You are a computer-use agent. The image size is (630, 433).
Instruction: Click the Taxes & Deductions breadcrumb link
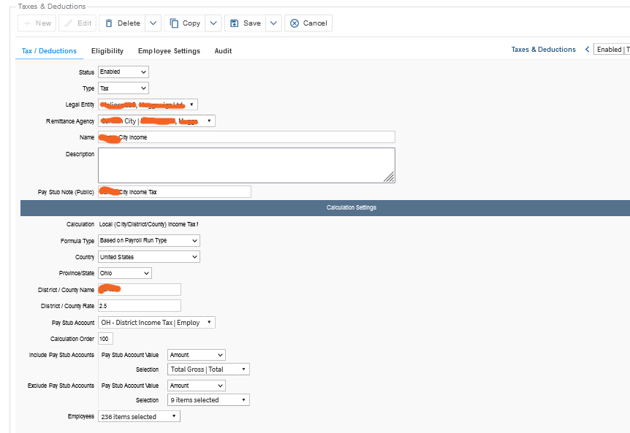click(543, 50)
